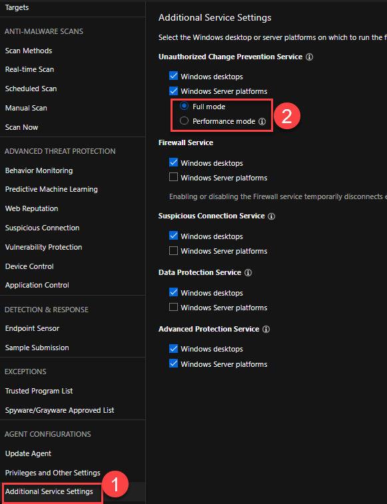Select the Performance mode radio button
Image resolution: width=387 pixels, height=504 pixels.
pyautogui.click(x=184, y=121)
